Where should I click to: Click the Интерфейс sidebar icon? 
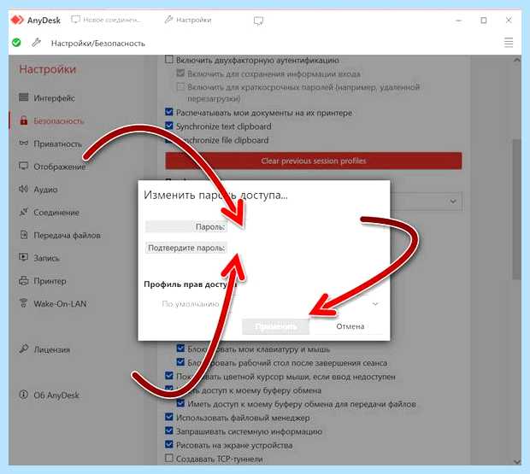point(24,97)
